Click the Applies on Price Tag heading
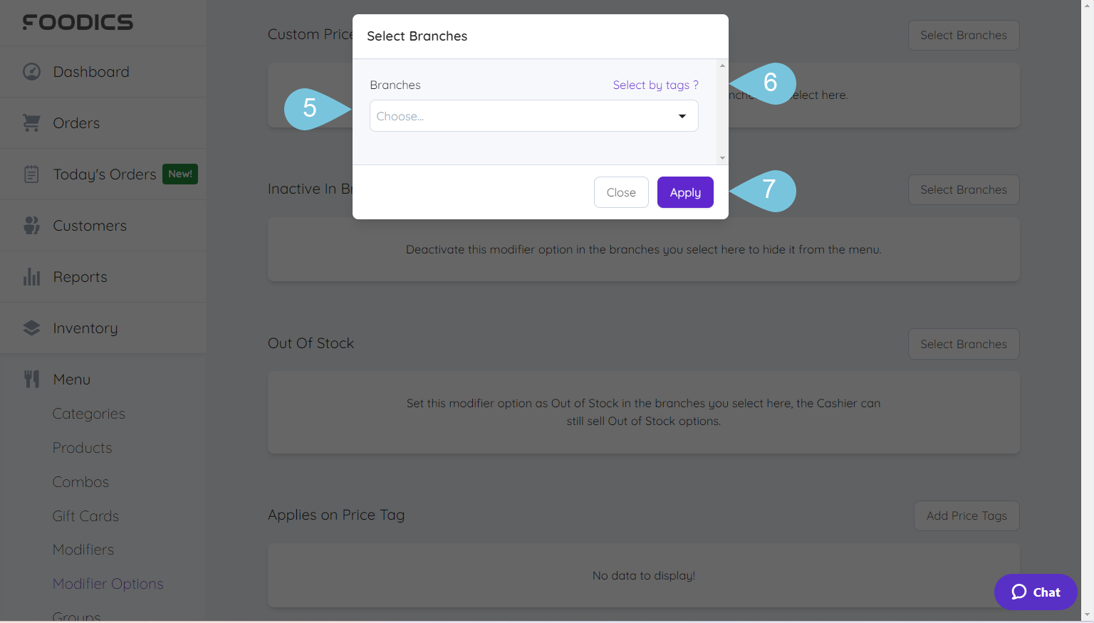The height and width of the screenshot is (623, 1094). click(x=336, y=515)
